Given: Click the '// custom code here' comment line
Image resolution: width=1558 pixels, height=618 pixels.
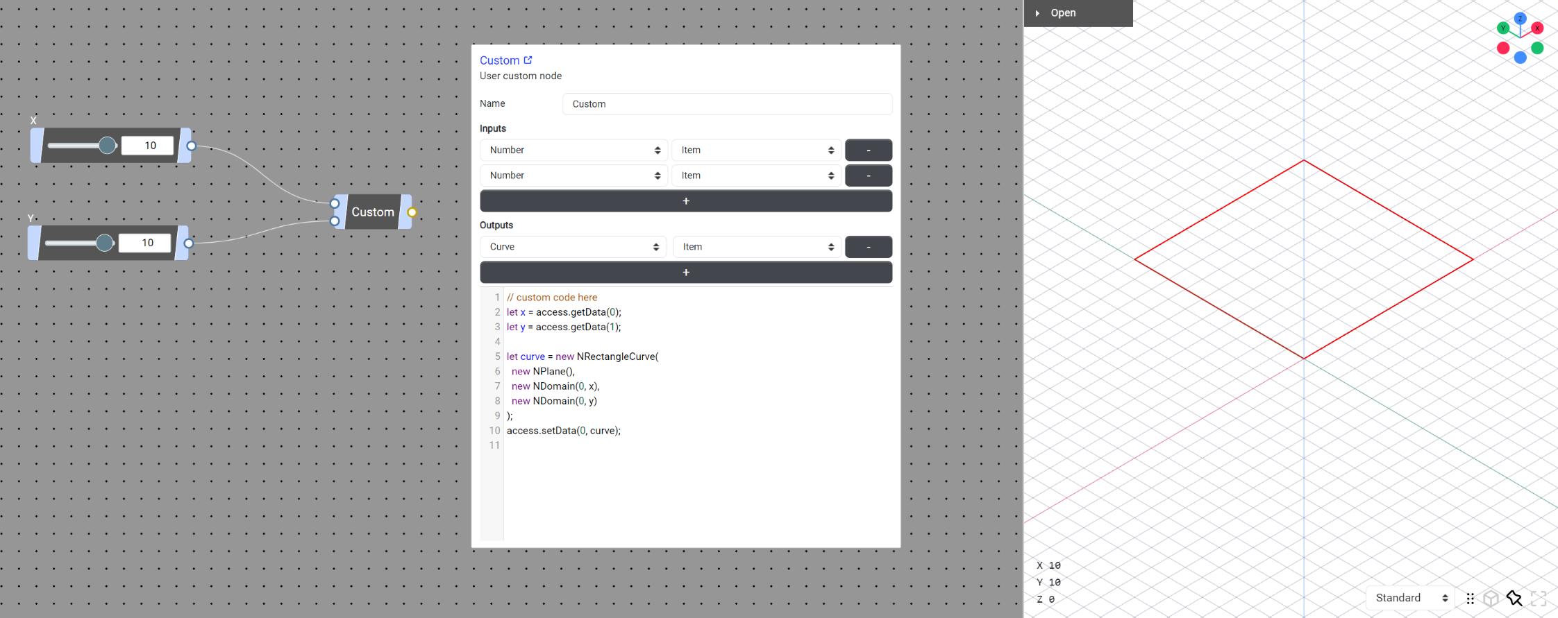Looking at the screenshot, I should pos(552,298).
